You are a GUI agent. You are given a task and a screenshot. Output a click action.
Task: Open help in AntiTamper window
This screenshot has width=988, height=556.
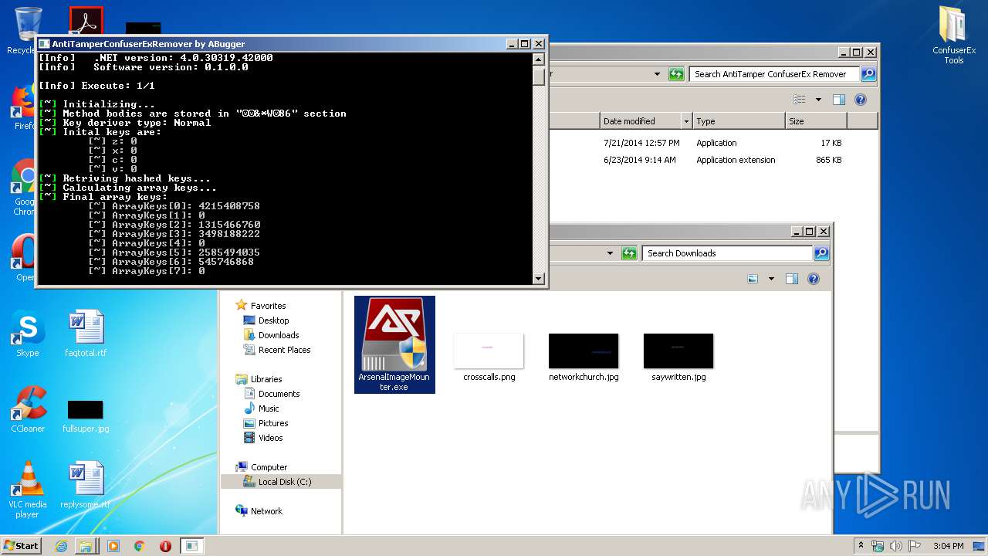(x=861, y=100)
